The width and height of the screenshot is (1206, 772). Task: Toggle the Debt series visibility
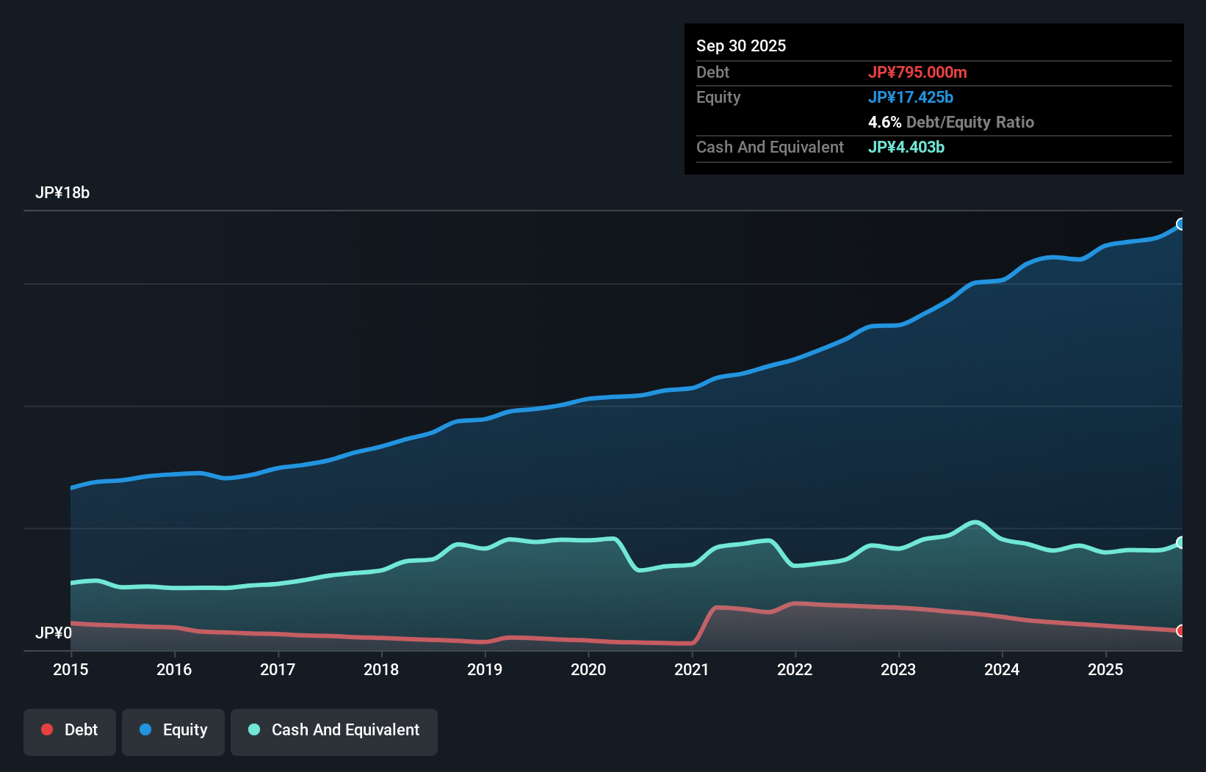[70, 729]
